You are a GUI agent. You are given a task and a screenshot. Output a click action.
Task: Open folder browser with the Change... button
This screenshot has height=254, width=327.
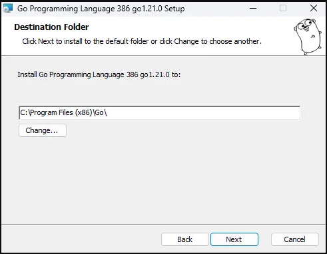pyautogui.click(x=43, y=130)
